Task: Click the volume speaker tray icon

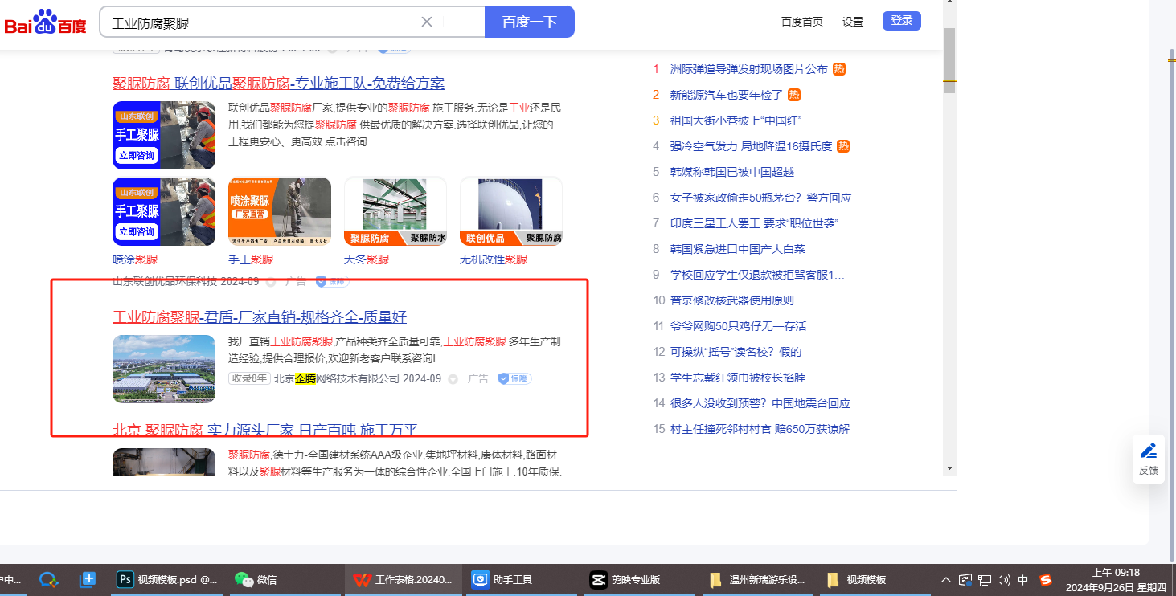Action: tap(1003, 579)
